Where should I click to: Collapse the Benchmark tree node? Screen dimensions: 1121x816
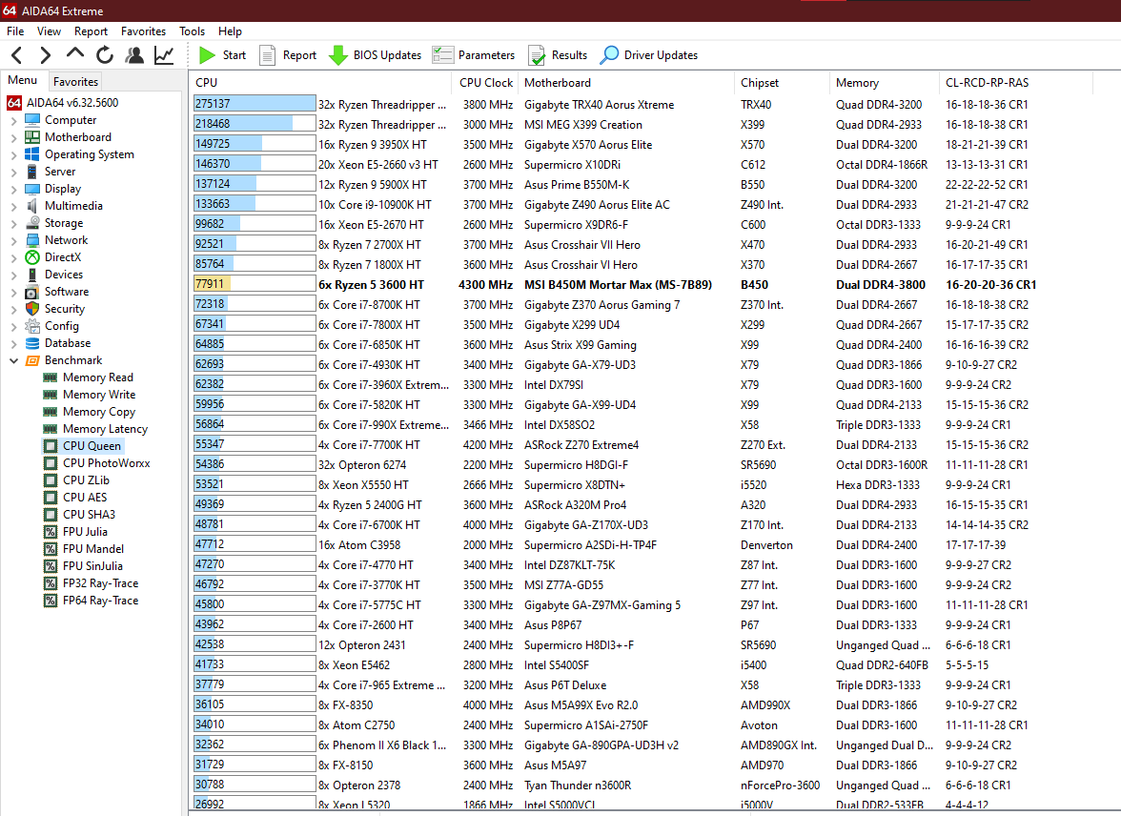[x=13, y=360]
